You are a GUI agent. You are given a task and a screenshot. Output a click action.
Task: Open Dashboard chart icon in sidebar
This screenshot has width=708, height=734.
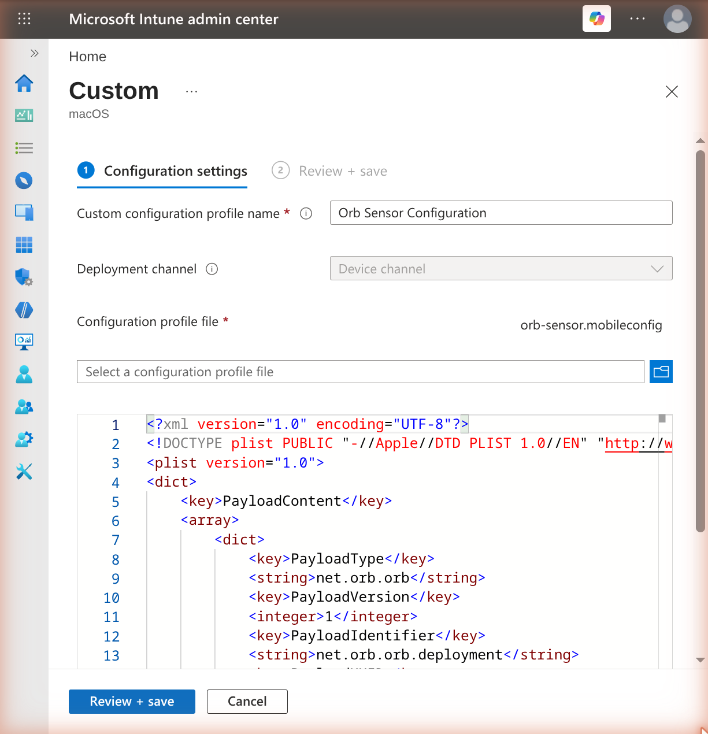click(x=24, y=116)
